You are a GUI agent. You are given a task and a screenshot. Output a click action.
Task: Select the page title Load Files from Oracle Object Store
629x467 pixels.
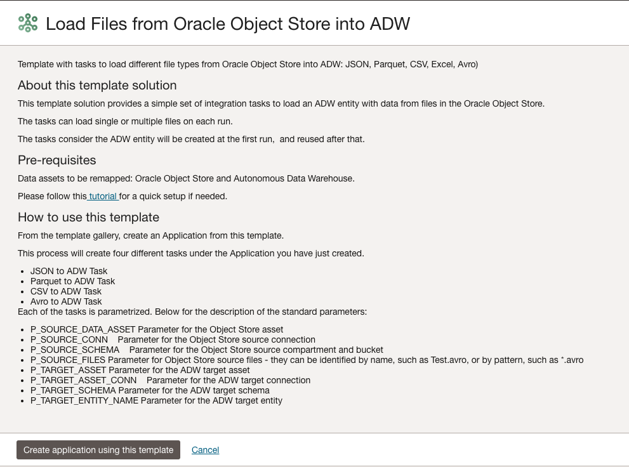(x=227, y=24)
